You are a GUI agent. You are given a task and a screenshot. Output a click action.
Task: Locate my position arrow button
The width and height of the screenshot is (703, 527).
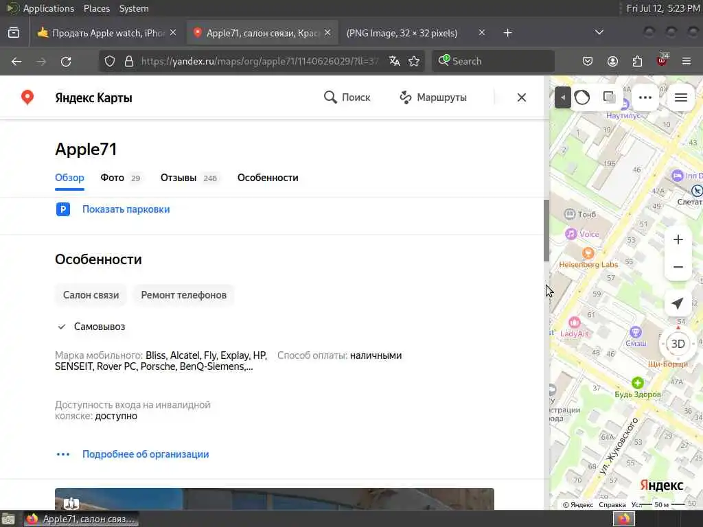678,303
